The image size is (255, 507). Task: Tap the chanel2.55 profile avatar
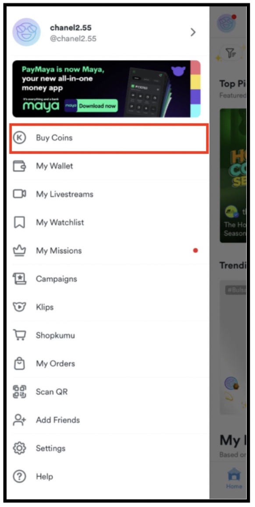point(26,32)
